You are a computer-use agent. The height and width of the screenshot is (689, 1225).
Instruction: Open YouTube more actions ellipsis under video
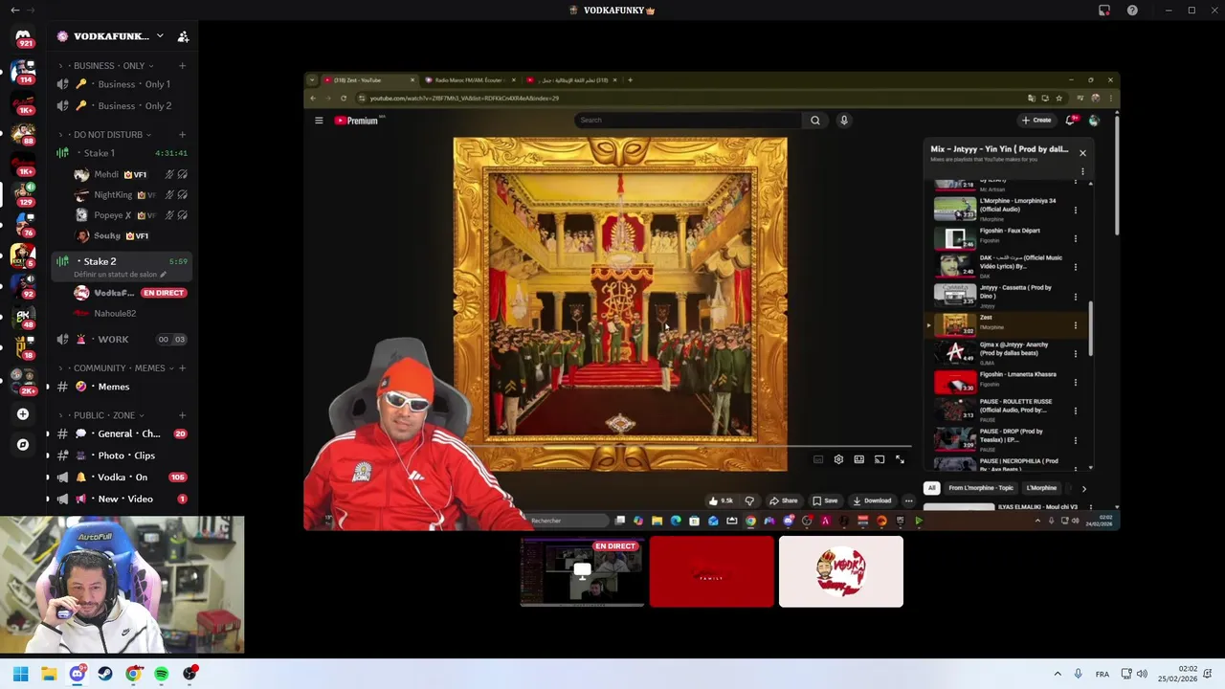[909, 500]
